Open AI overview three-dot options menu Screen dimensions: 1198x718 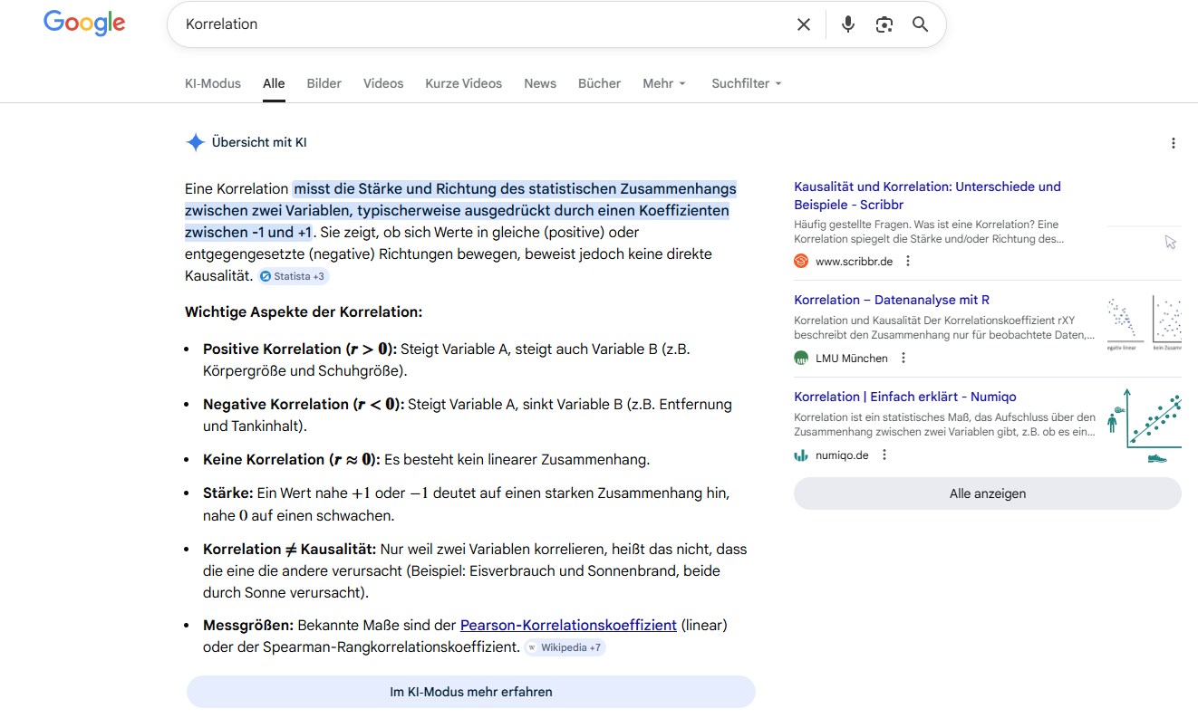1173,143
